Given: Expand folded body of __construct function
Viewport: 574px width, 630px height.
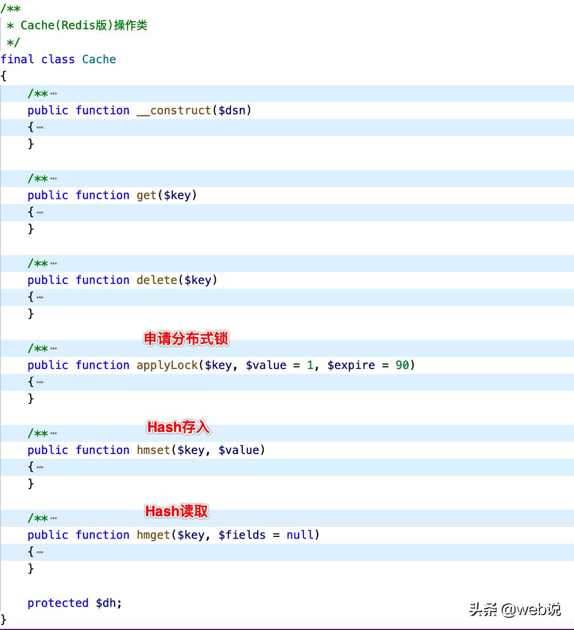Looking at the screenshot, I should (x=40, y=128).
